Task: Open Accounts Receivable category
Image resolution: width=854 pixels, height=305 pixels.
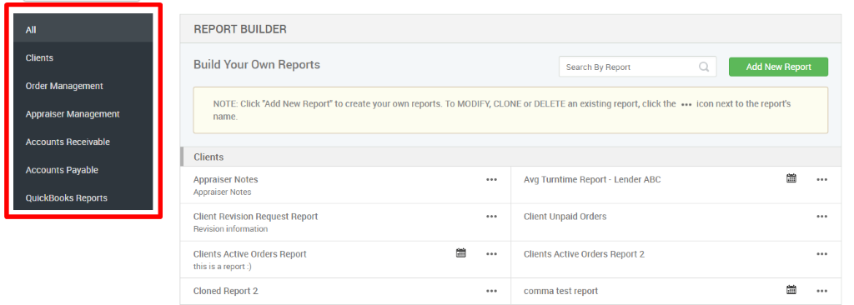Action: click(83, 142)
